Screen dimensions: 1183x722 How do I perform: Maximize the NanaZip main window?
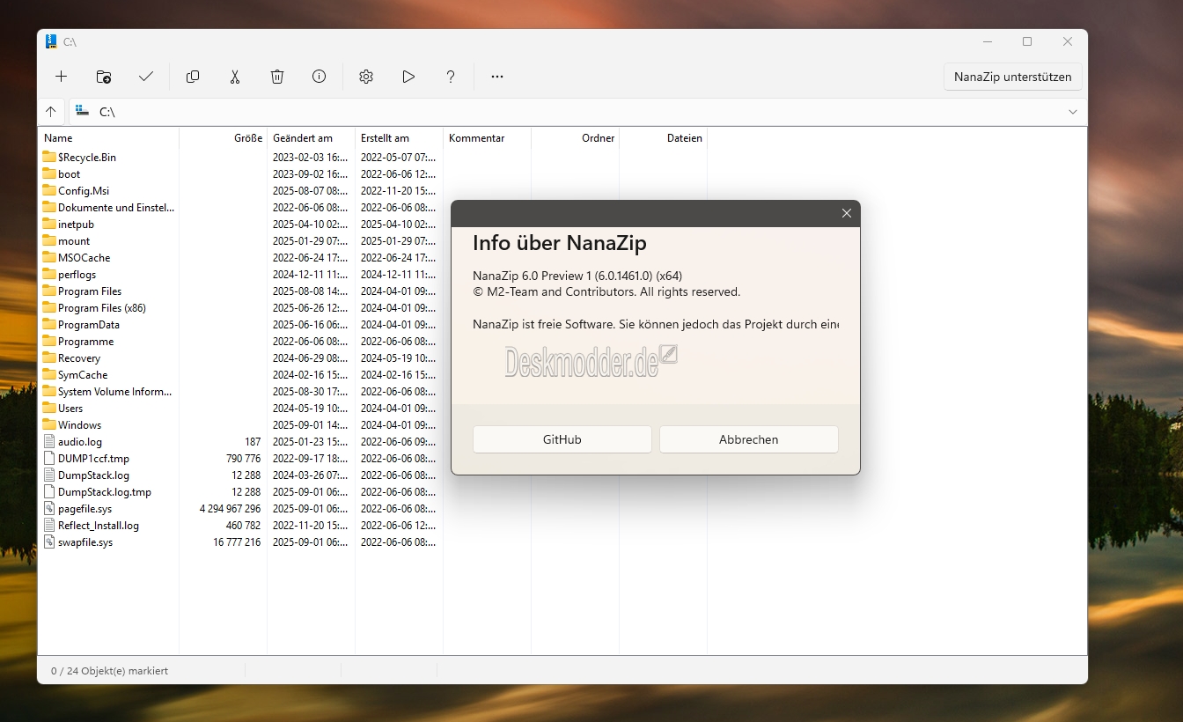coord(1027,41)
